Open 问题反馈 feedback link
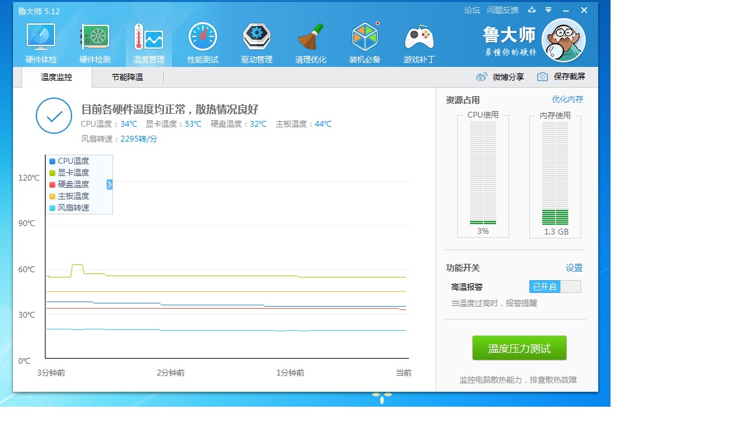749x421 pixels. (503, 10)
